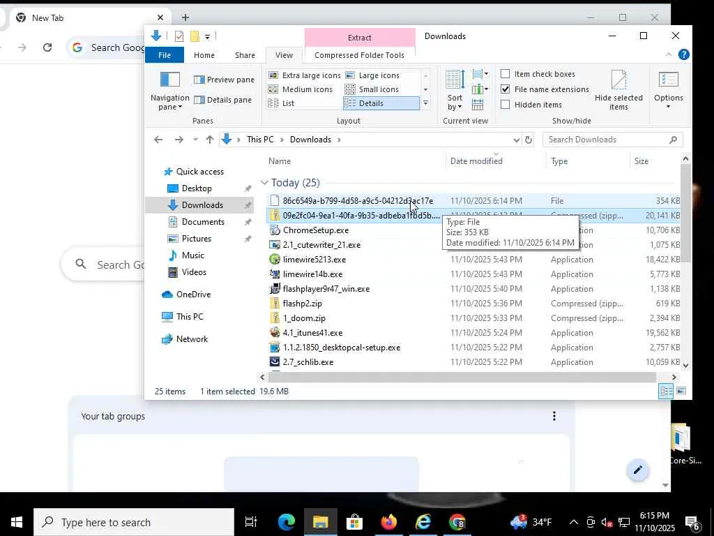
Task: Switch layout to Small icons
Action: tap(372, 89)
